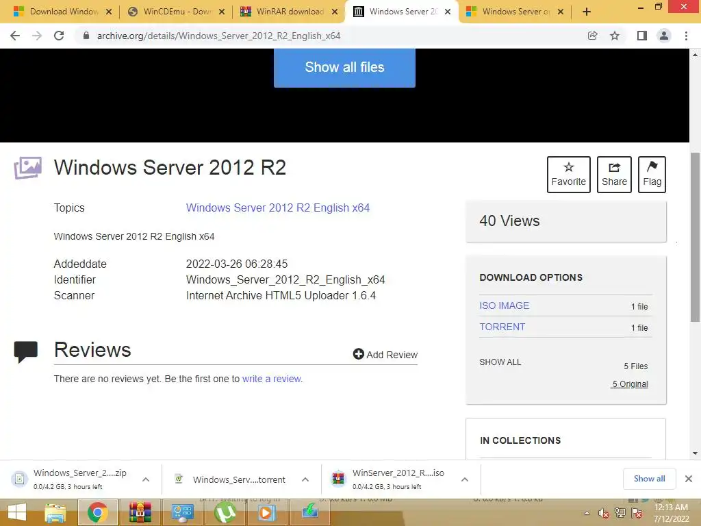
Task: Click the write a review link
Action: (272, 379)
